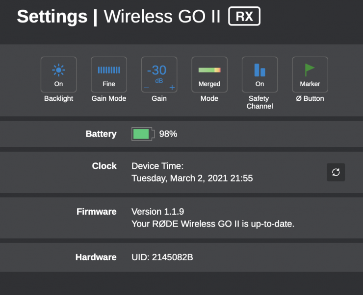The height and width of the screenshot is (295, 363).
Task: Click the Gain Mode label
Action: [109, 98]
